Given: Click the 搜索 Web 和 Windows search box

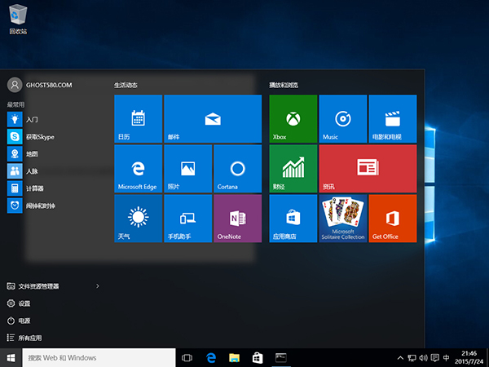Looking at the screenshot, I should click(x=99, y=358).
